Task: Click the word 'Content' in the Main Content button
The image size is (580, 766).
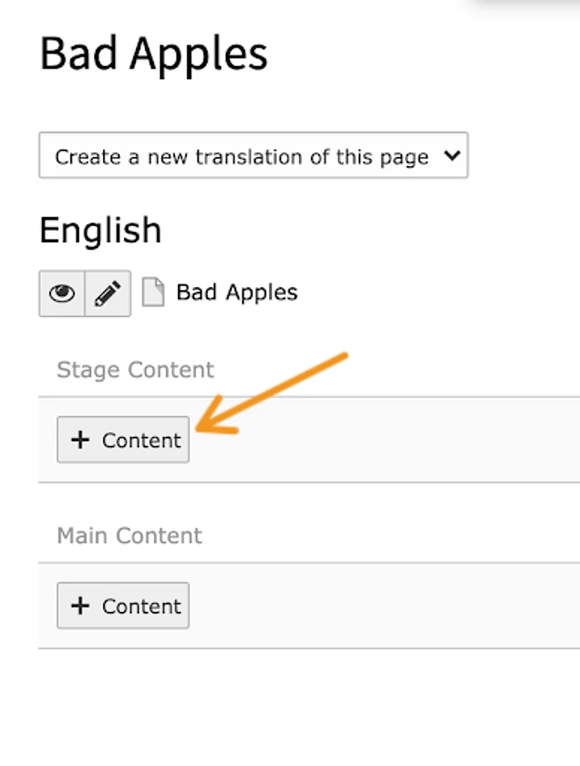Action: pyautogui.click(x=141, y=607)
